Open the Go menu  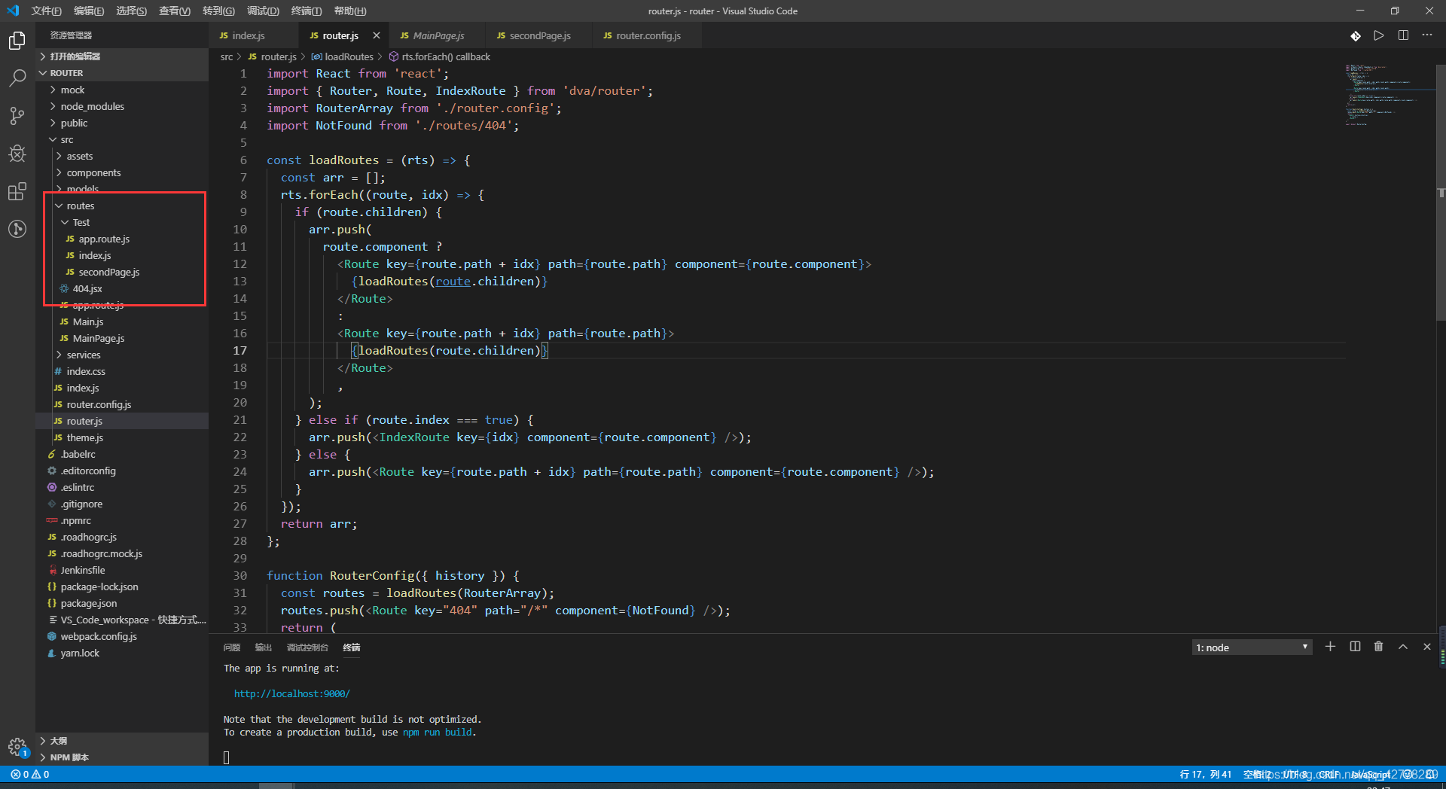point(218,11)
